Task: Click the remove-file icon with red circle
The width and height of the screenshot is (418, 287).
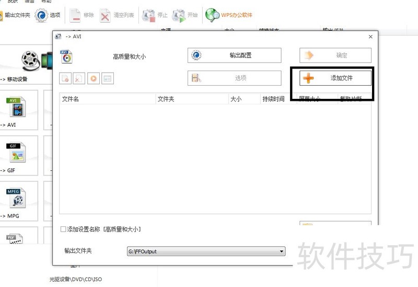Action: (65, 78)
